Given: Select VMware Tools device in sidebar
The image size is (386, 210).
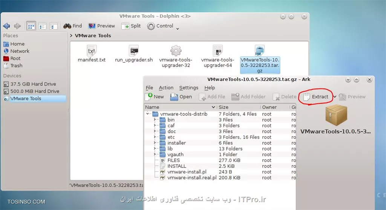Looking at the screenshot, I should tap(34, 99).
